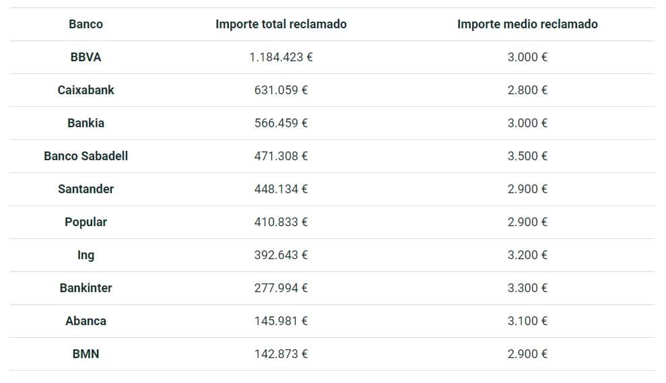Click the 1.184.423 € total amount

(281, 57)
